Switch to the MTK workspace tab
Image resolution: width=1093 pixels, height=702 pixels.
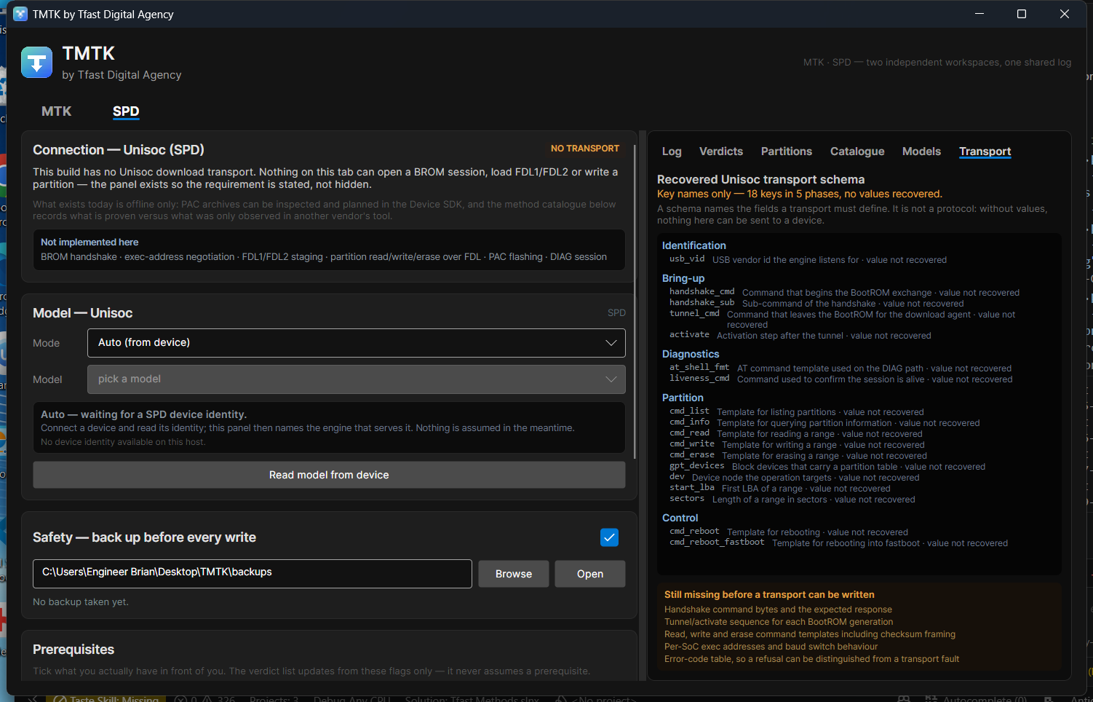(x=56, y=111)
